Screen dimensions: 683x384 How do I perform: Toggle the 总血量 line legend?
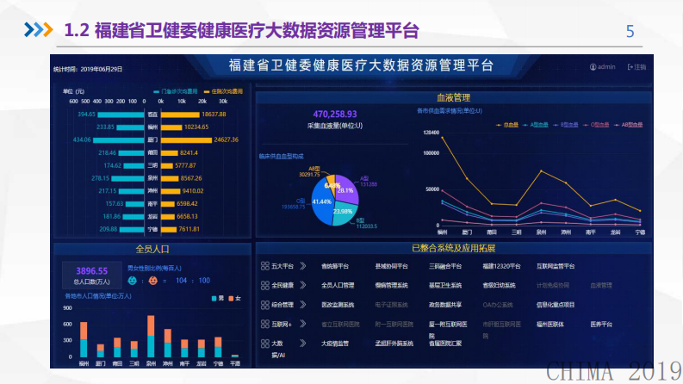507,125
